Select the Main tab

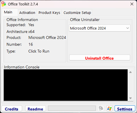click(x=8, y=12)
